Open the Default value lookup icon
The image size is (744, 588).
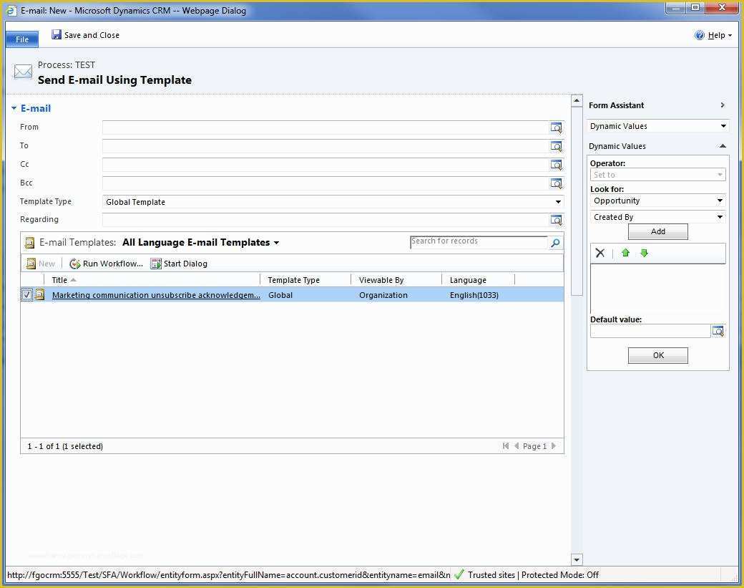pos(718,331)
